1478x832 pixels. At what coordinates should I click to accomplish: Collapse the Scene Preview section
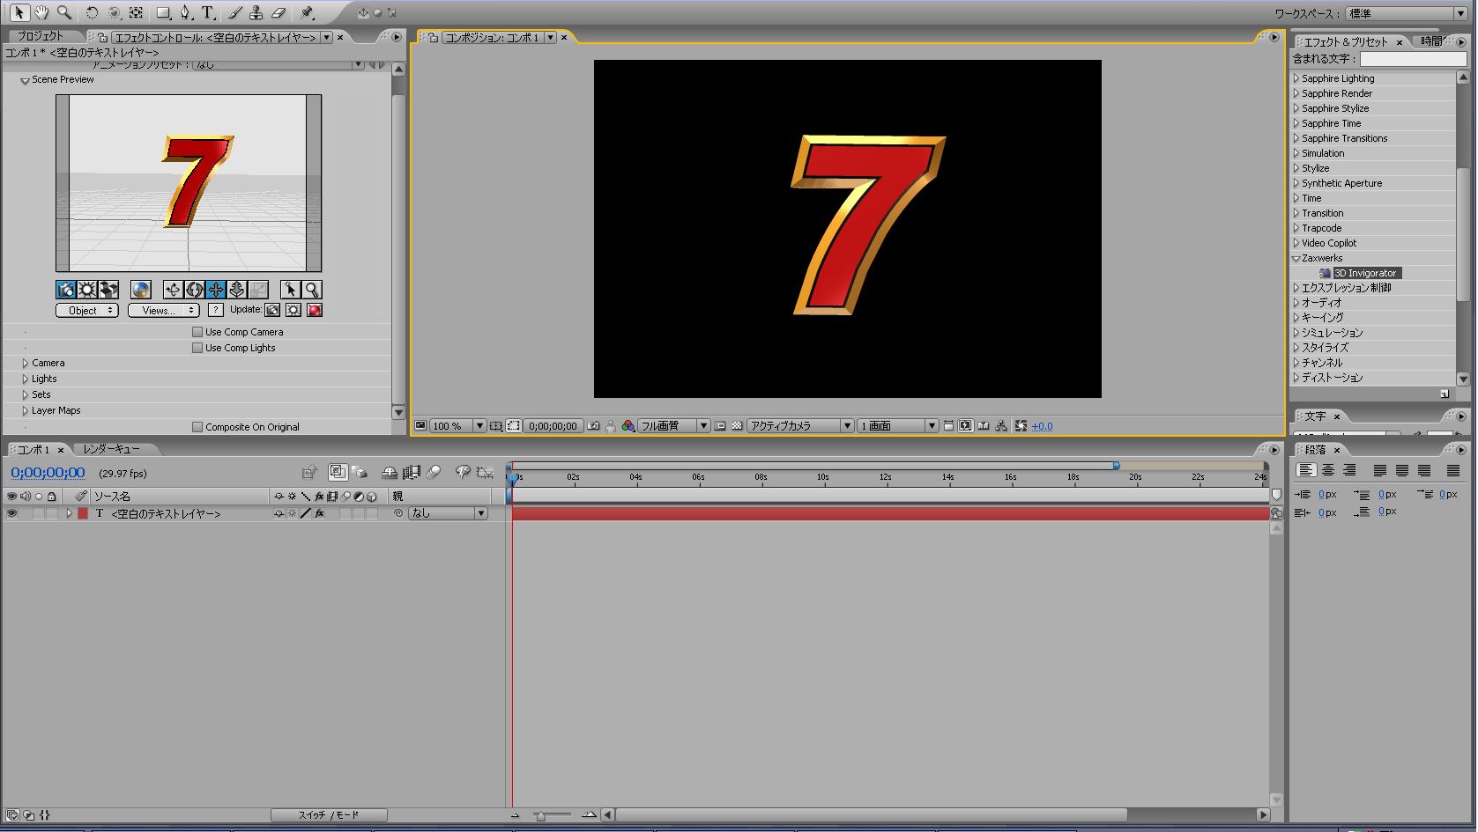pyautogui.click(x=25, y=80)
